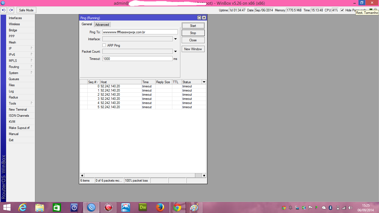Click the Windows Start button
Image resolution: width=379 pixels, height=213 pixels.
pos(7,207)
